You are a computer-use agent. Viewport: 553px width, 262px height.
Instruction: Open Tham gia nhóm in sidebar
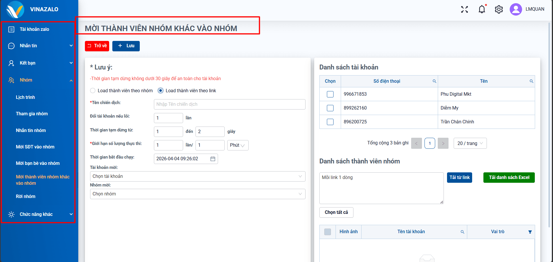click(32, 114)
